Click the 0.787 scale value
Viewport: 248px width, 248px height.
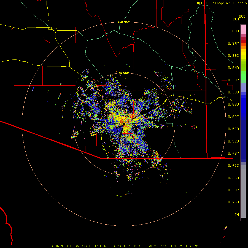coord(233,80)
